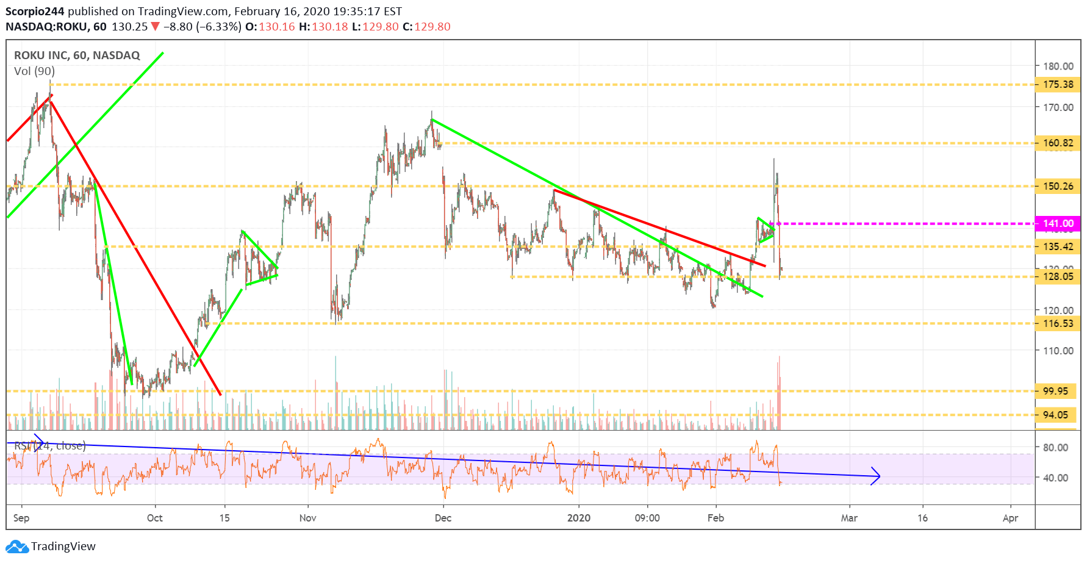Click the close price value C:129.80
This screenshot has height=563, width=1087.
coord(426,27)
